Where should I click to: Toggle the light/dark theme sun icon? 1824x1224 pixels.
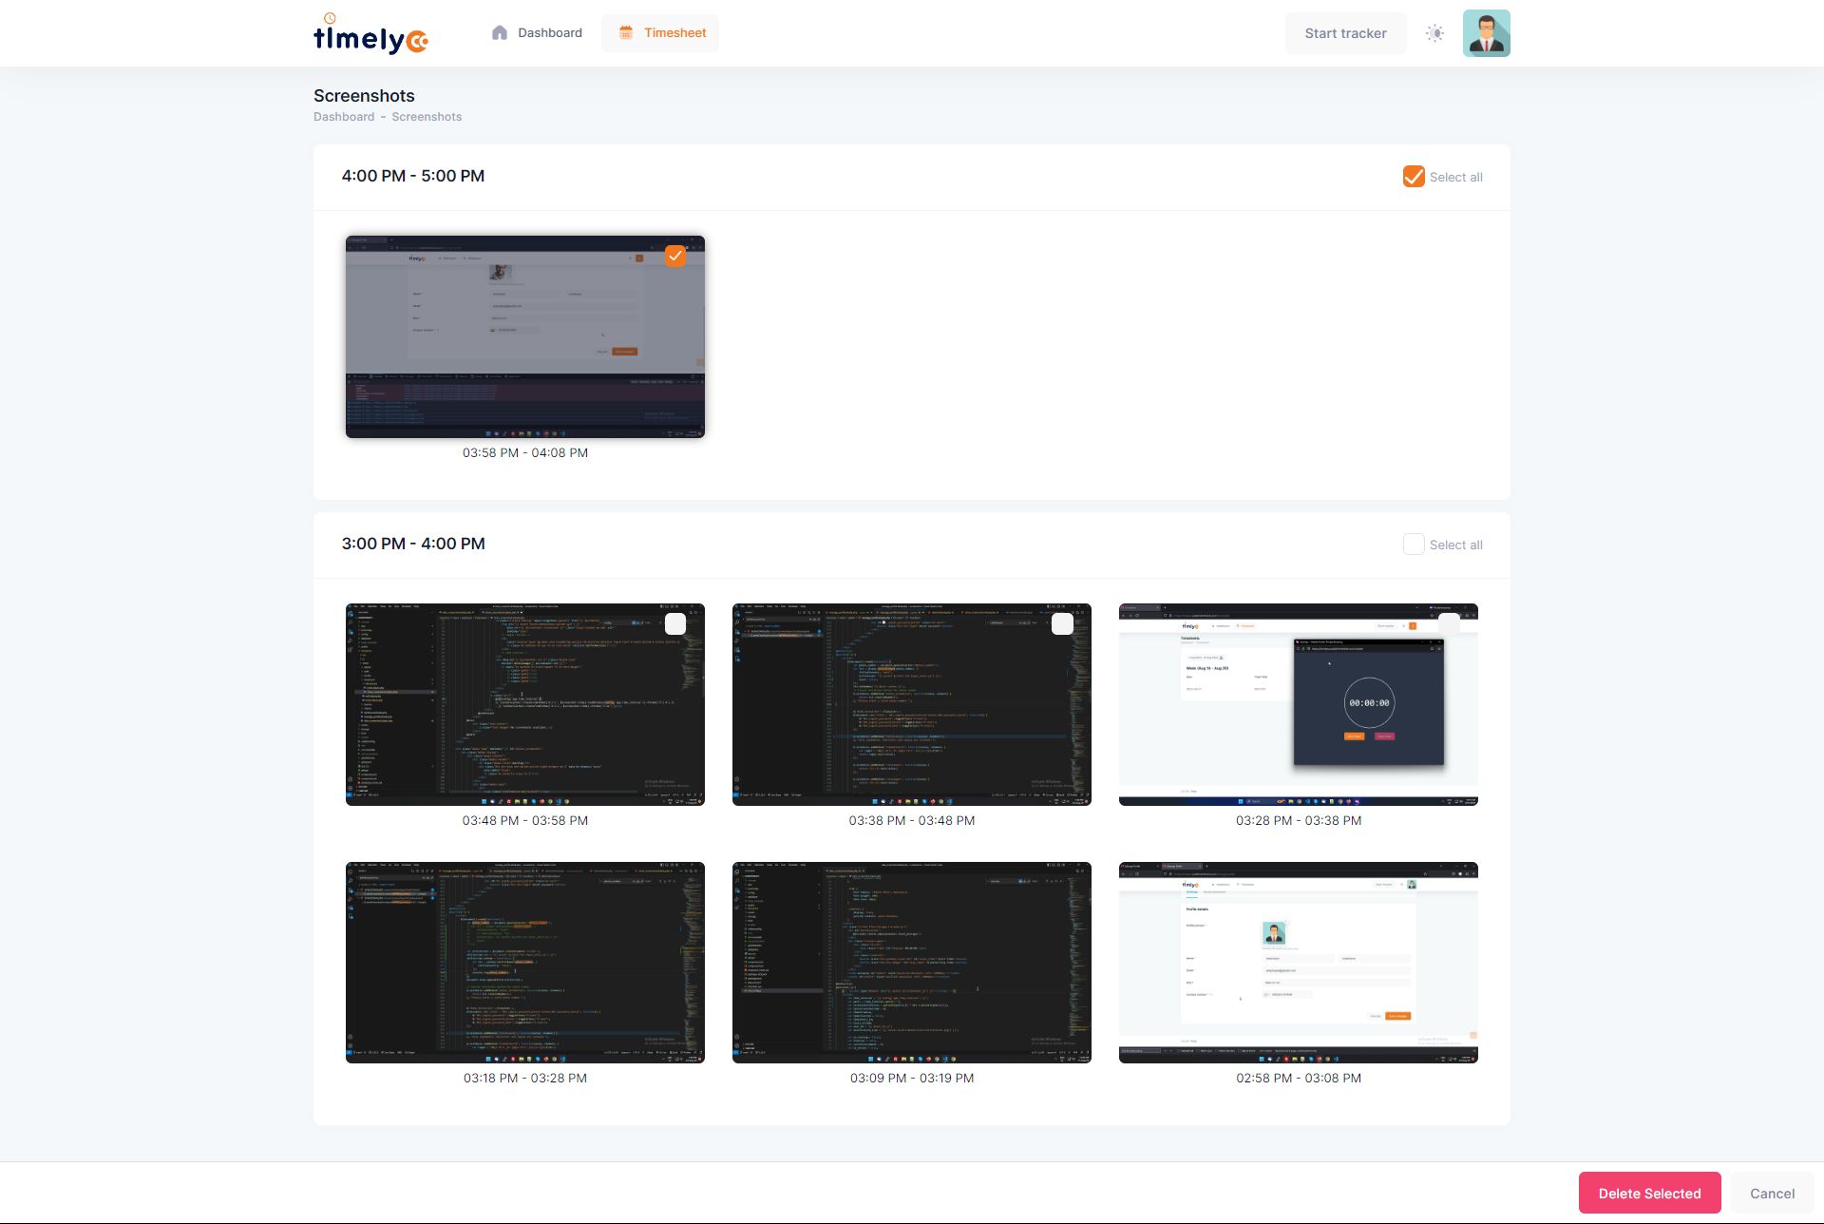[x=1434, y=33]
